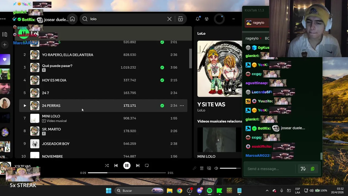Show lyrics via microphone icon
Viewport: 348px width, 196px height.
(x=194, y=168)
